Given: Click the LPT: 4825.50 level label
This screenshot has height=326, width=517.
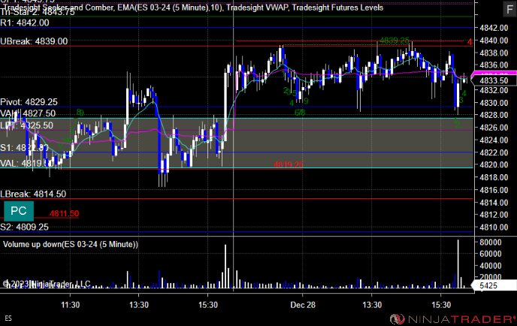Looking at the screenshot, I should [27, 125].
